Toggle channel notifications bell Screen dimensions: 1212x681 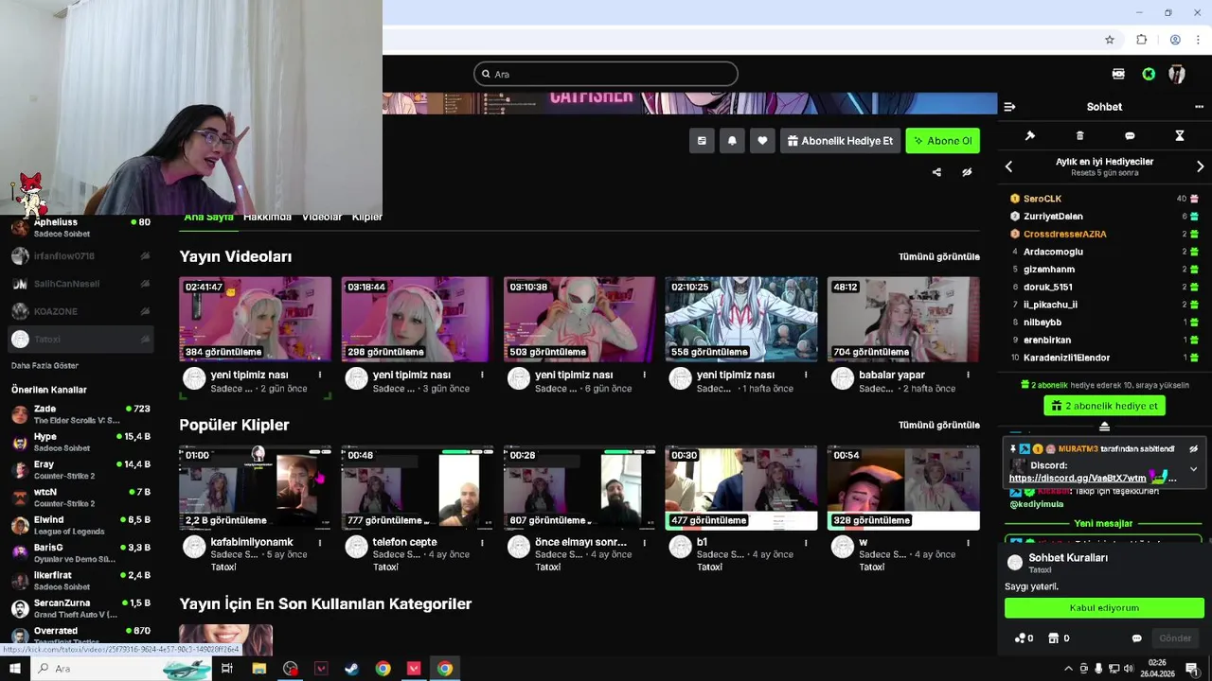coord(732,141)
